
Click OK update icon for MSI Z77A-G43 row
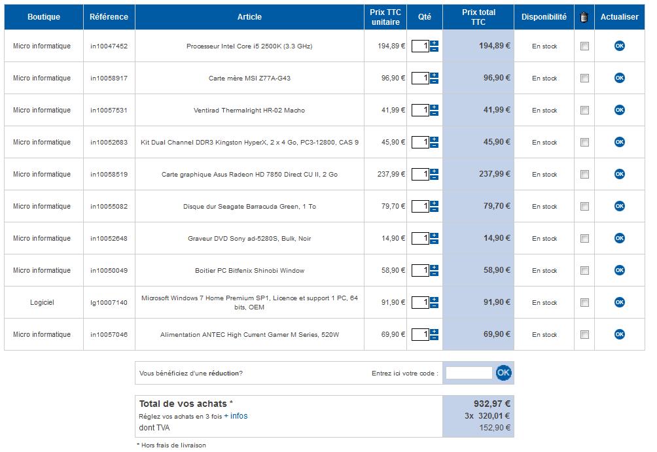(x=619, y=78)
